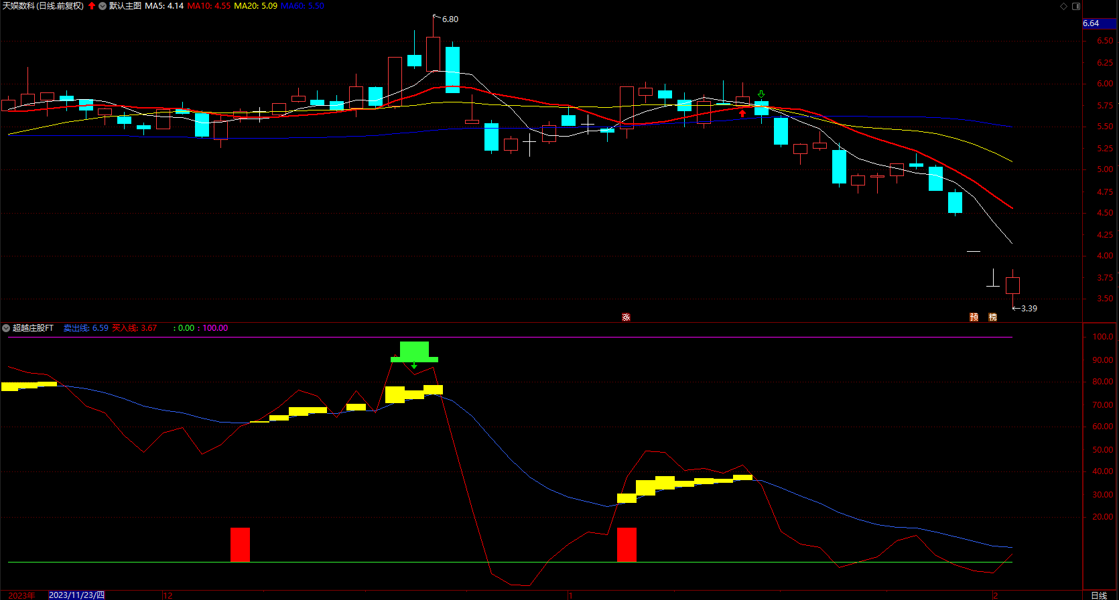The height and width of the screenshot is (600, 1119).
Task: Click the second red buy bar in the sub-chart
Action: pos(627,545)
